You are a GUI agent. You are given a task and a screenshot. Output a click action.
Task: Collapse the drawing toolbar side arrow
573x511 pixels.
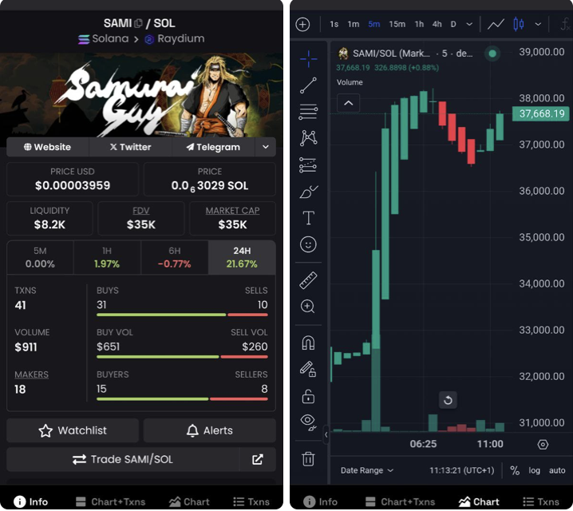(326, 435)
